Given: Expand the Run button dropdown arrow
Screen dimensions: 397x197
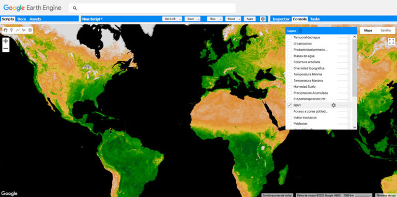Looking at the screenshot, I should point(221,19).
